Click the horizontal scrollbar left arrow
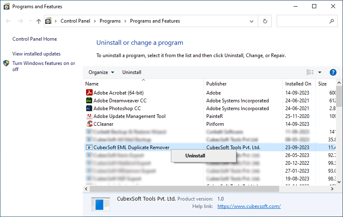The width and height of the screenshot is (343, 217). click(x=86, y=189)
